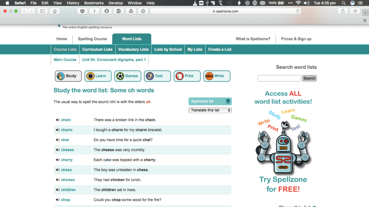The height and width of the screenshot is (207, 369).
Task: Click the word link chicken
Action: pos(68,180)
